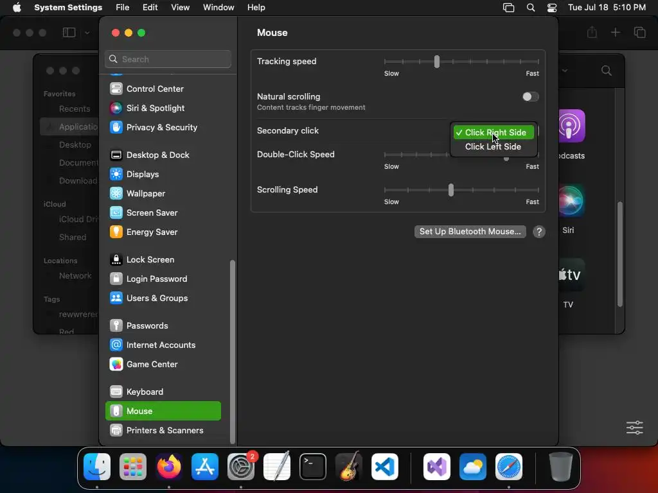Select Shared in Finder sidebar
The width and height of the screenshot is (658, 493).
click(x=72, y=238)
